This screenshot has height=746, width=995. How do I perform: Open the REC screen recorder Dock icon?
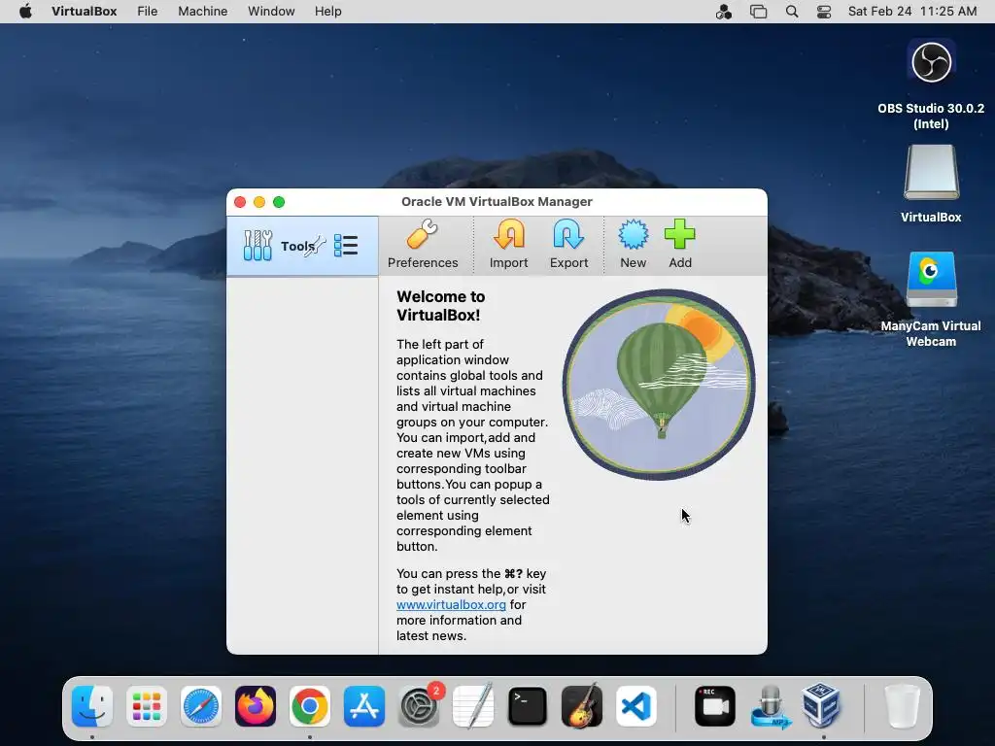[x=715, y=706]
